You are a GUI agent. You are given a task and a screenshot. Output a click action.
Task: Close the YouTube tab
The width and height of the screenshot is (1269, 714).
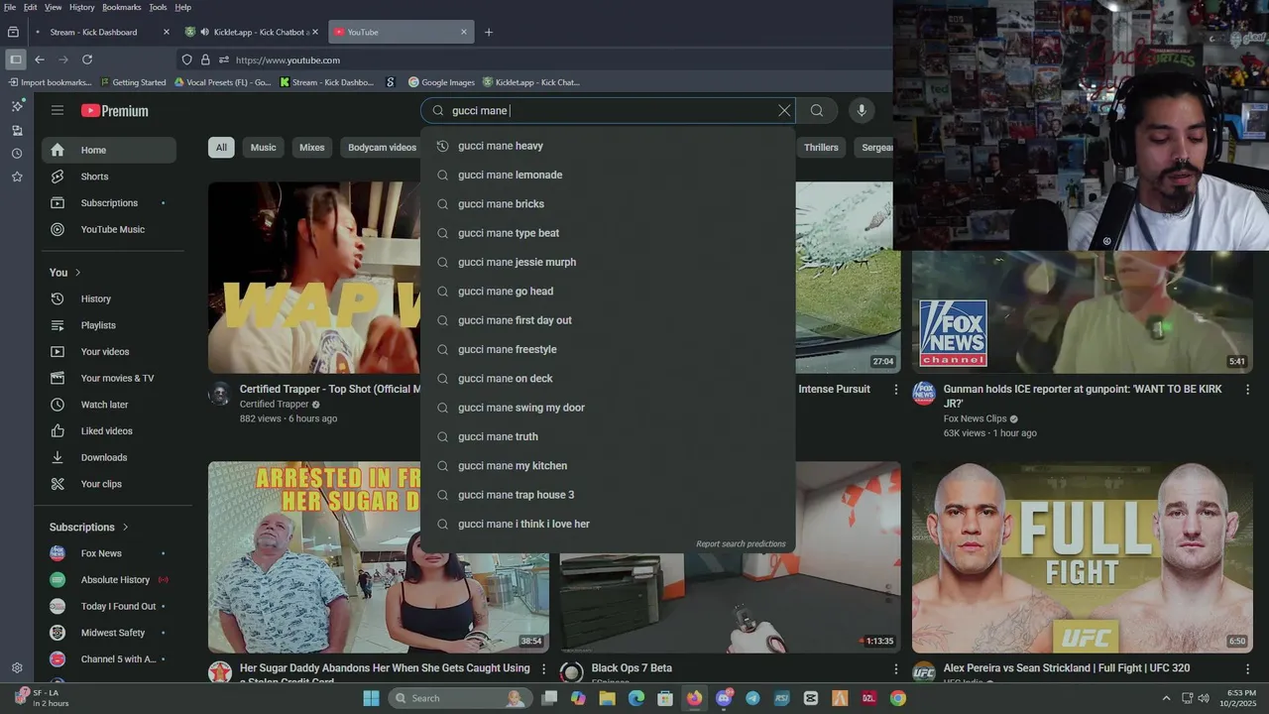point(463,32)
